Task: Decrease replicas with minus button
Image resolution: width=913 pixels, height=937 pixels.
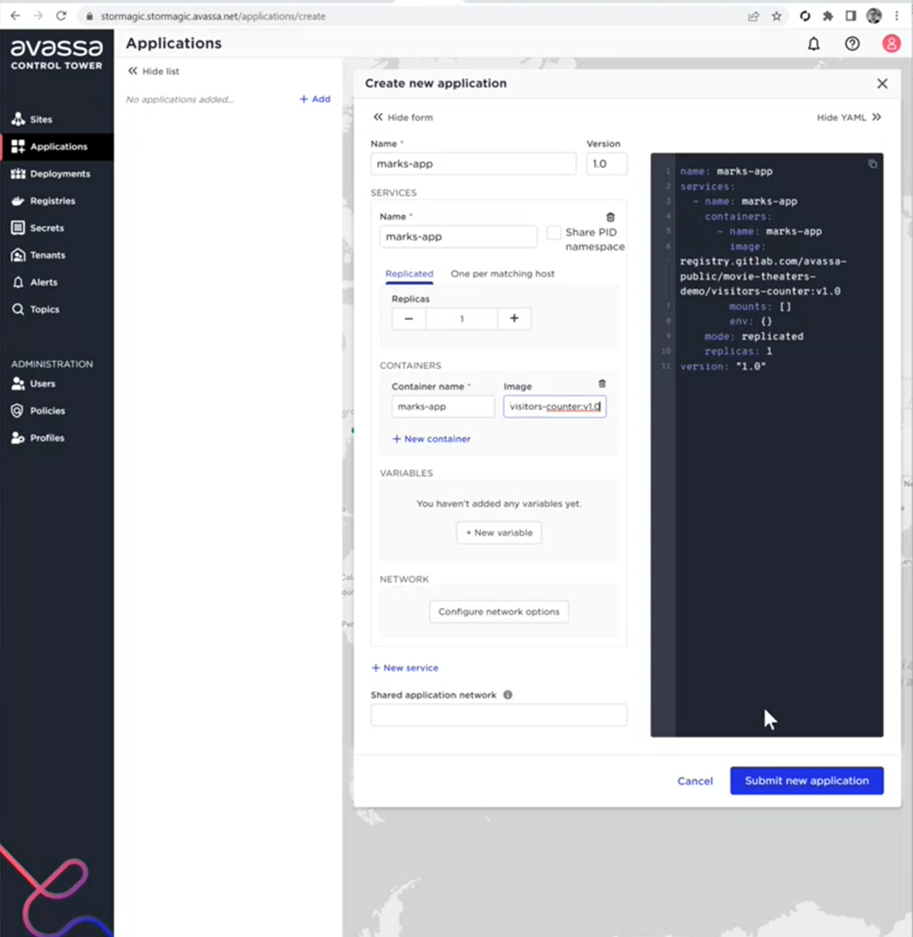Action: click(408, 319)
